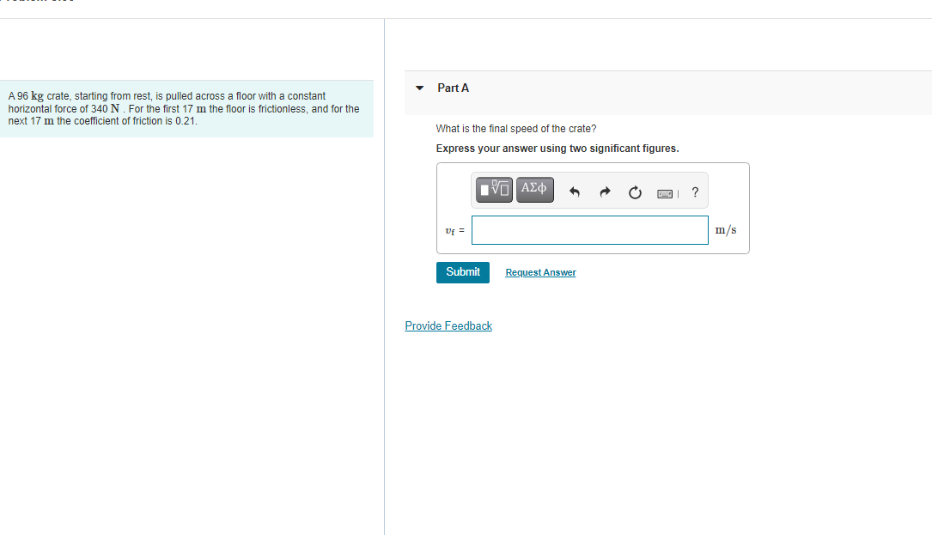This screenshot has width=932, height=535.
Task: Click the question mark help icon
Action: [x=695, y=192]
